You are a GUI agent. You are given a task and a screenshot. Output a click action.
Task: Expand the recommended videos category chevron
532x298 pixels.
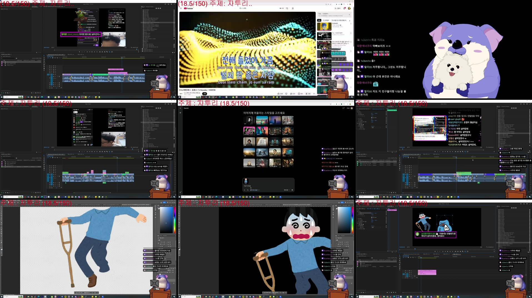pyautogui.click(x=349, y=21)
